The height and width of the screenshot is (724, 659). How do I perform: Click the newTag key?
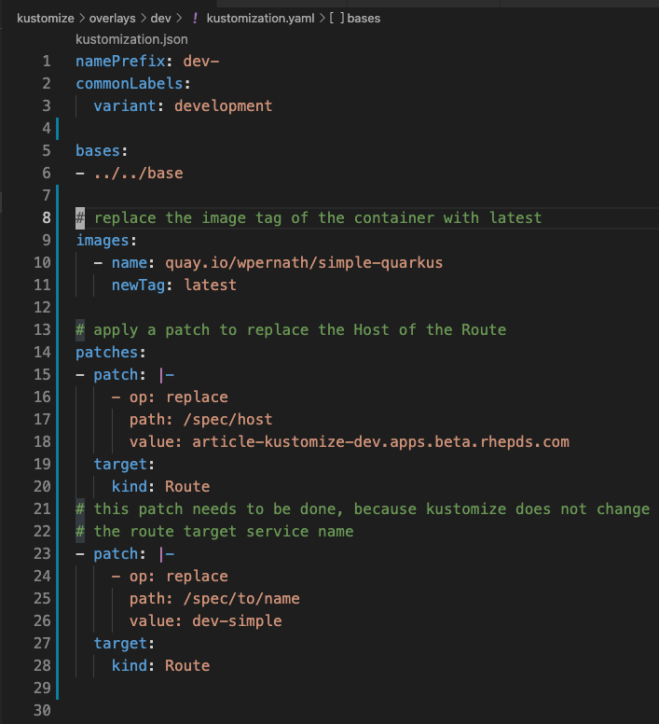click(138, 285)
